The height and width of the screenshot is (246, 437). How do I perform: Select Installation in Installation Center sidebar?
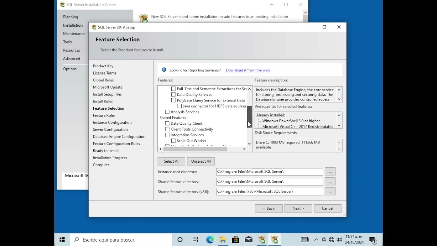click(73, 25)
